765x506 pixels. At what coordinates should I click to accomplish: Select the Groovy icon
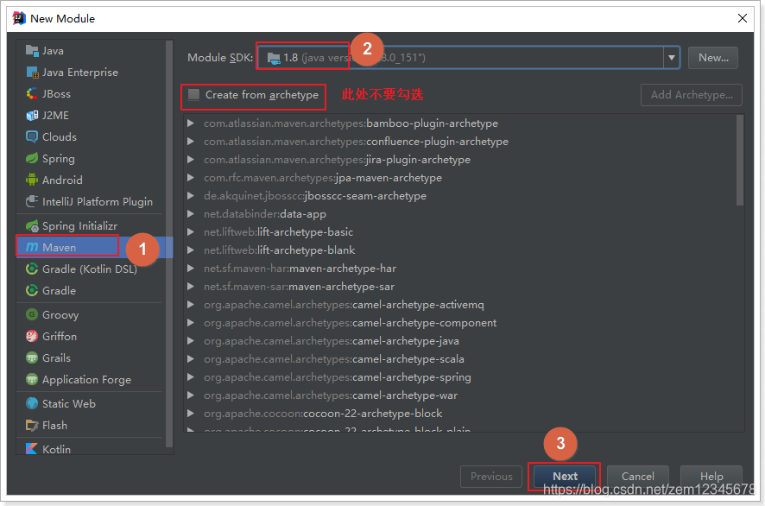coord(32,314)
